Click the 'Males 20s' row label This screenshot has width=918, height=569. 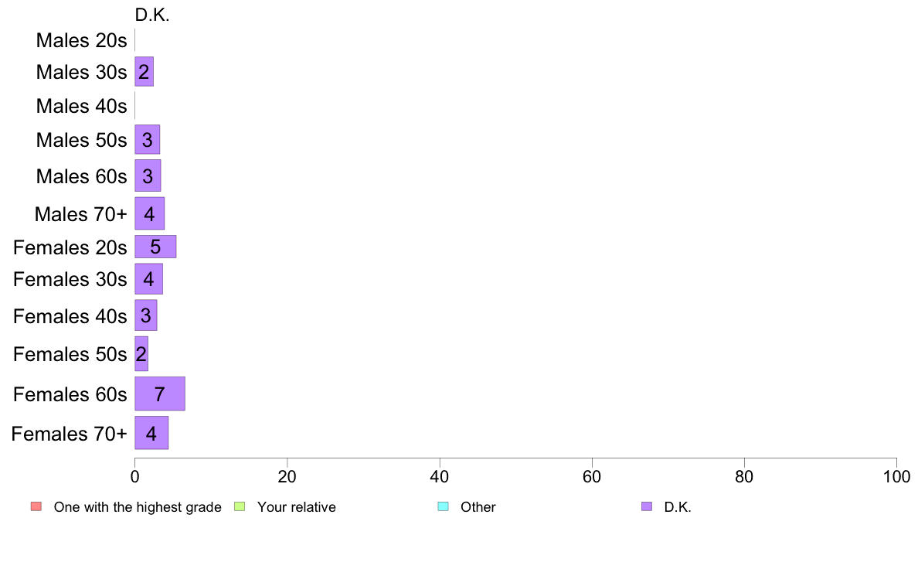tap(81, 40)
